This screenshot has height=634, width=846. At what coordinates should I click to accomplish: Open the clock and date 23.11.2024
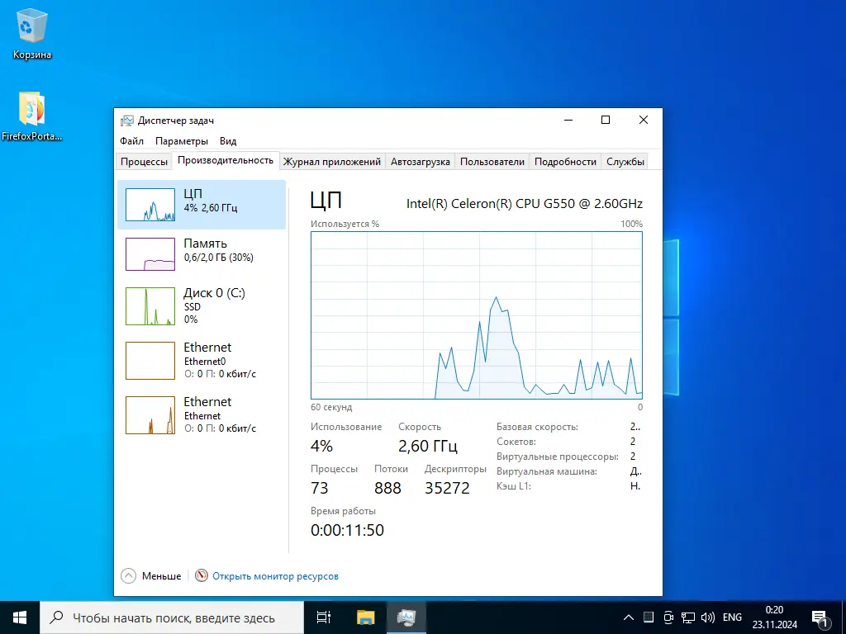[775, 617]
